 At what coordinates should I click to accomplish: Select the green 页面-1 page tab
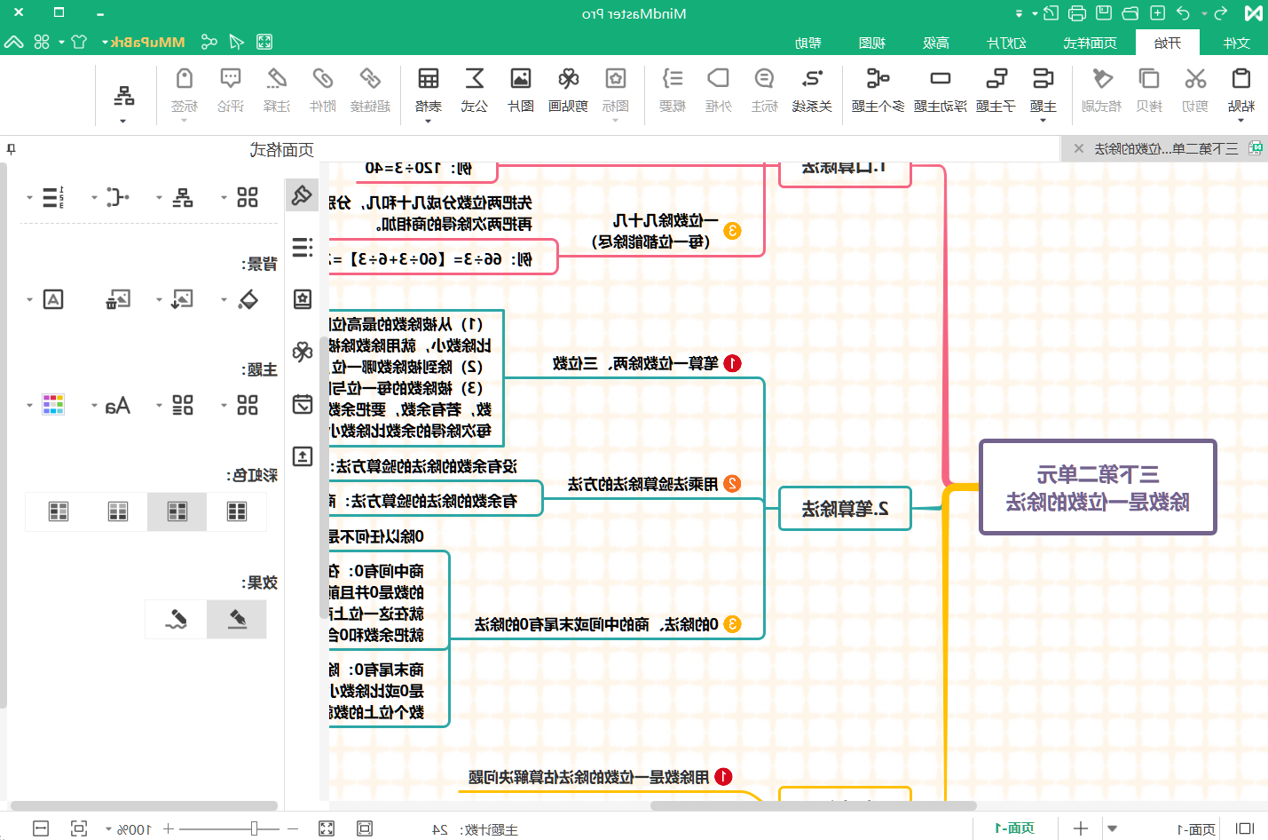(1014, 828)
